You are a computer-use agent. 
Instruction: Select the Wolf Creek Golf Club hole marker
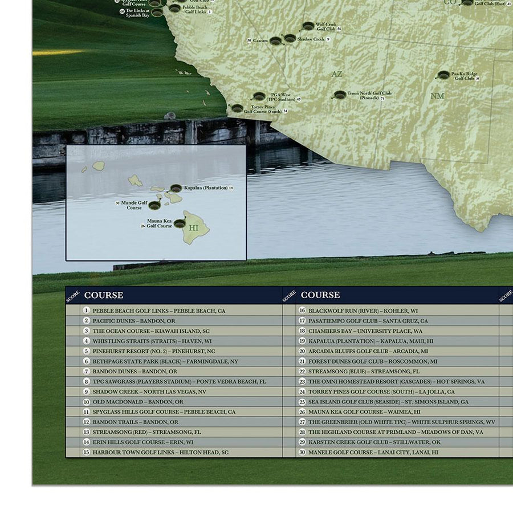(x=308, y=26)
